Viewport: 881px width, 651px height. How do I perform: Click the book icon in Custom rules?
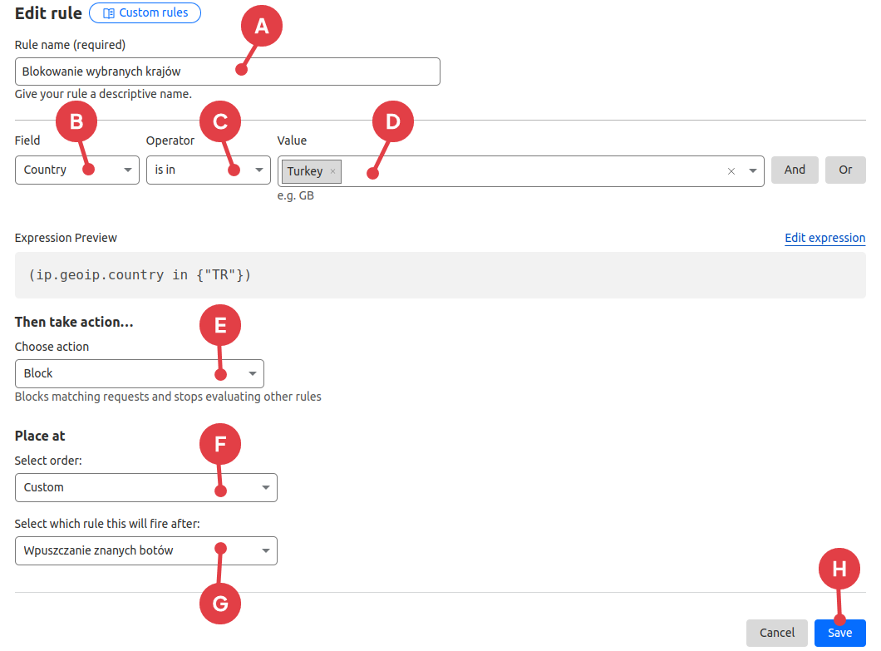pos(108,13)
